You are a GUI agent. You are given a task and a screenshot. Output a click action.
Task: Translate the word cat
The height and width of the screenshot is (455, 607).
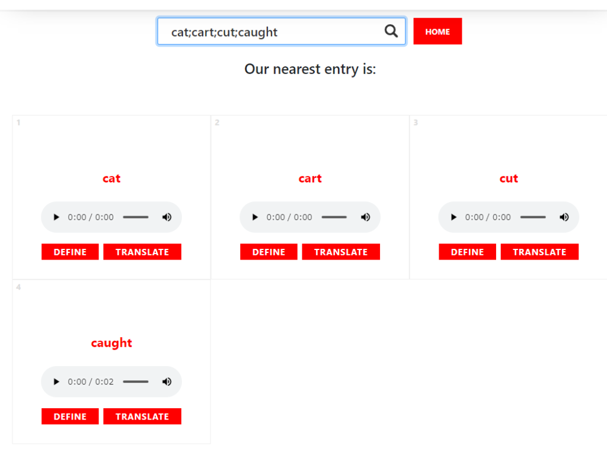coord(142,252)
